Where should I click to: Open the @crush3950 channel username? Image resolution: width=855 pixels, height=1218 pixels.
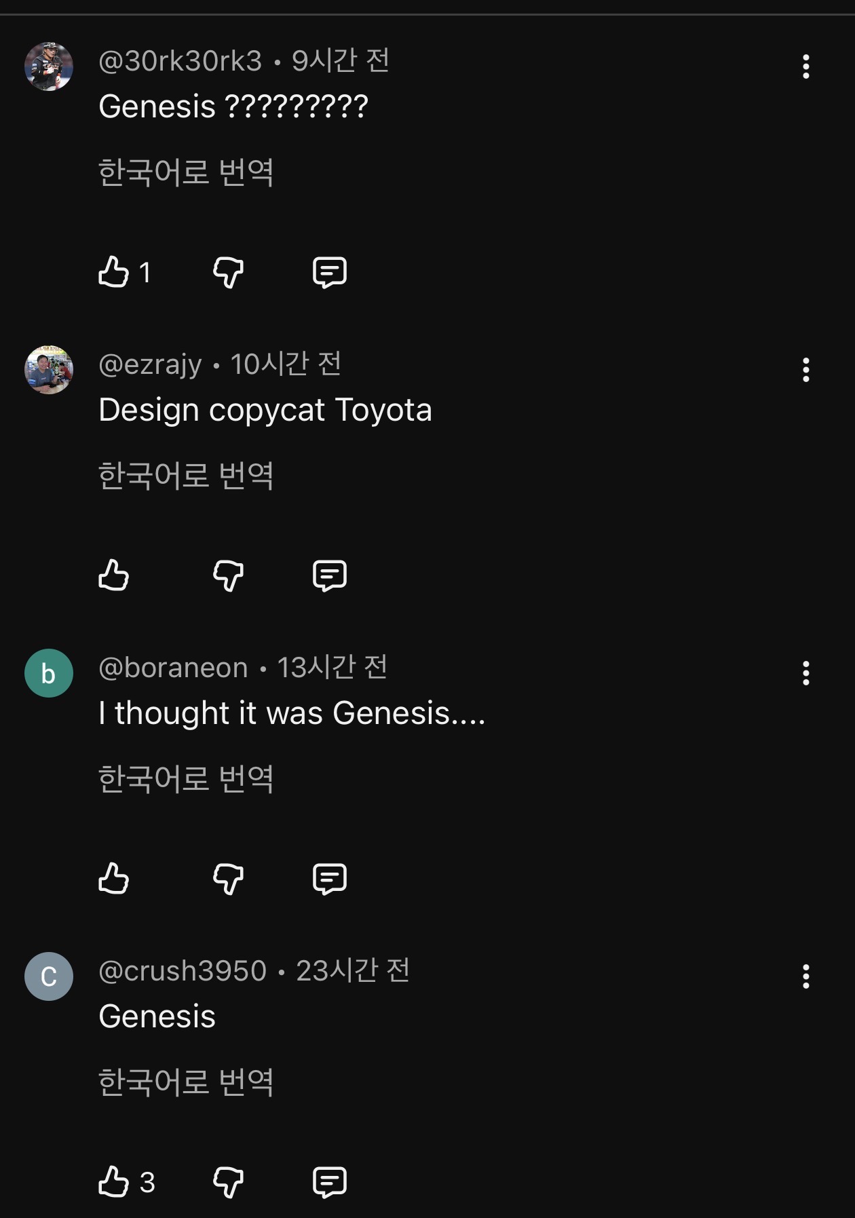[x=183, y=971]
